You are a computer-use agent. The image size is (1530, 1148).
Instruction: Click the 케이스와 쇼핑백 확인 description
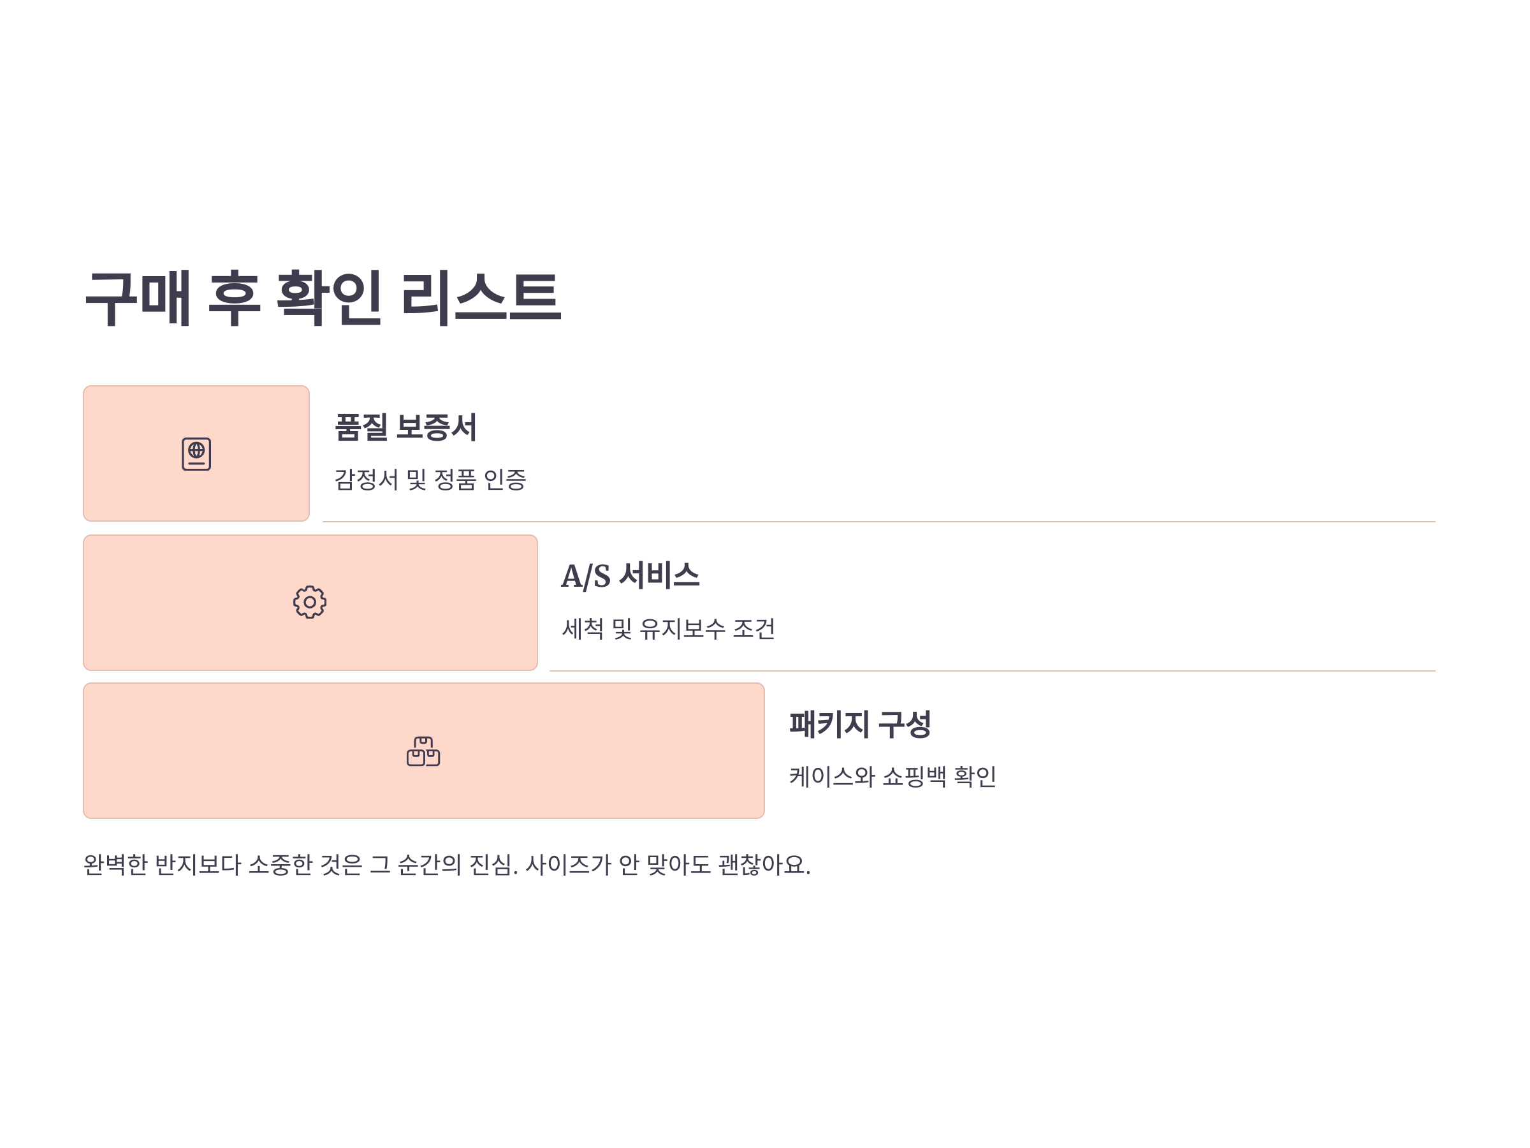point(892,776)
